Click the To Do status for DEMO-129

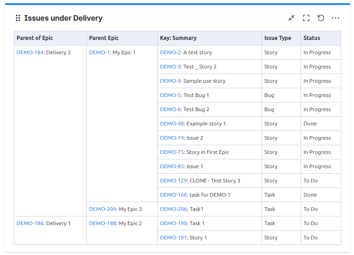point(311,180)
